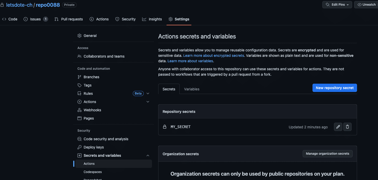Open the Insights tab
378x180 pixels.
click(x=152, y=19)
